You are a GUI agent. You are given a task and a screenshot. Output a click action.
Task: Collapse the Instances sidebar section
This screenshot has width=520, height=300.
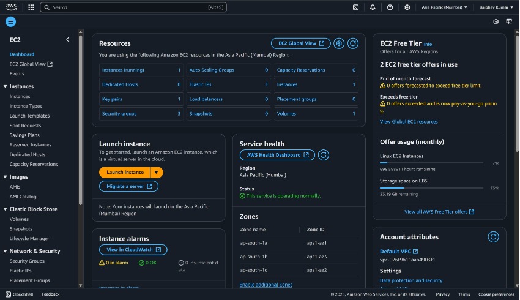click(6, 86)
